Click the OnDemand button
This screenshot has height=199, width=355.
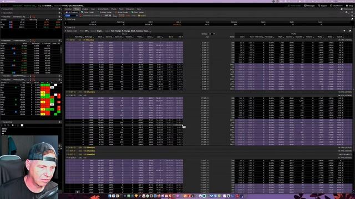pos(347,9)
